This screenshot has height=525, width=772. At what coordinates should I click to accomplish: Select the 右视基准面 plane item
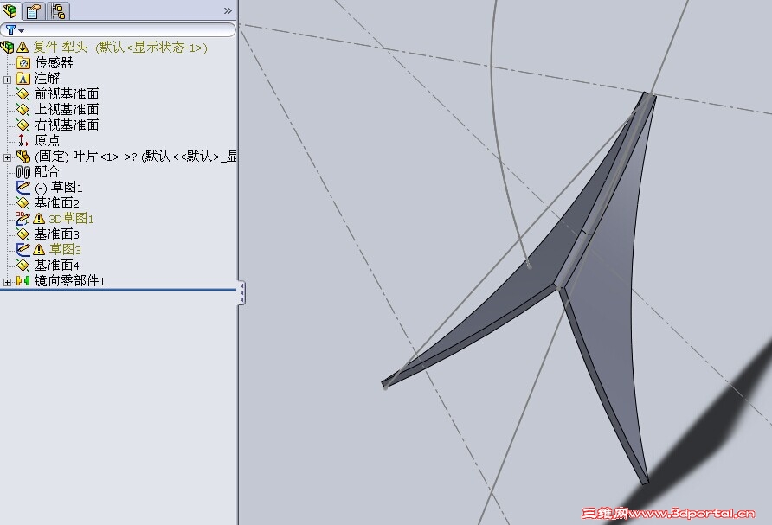tap(65, 125)
